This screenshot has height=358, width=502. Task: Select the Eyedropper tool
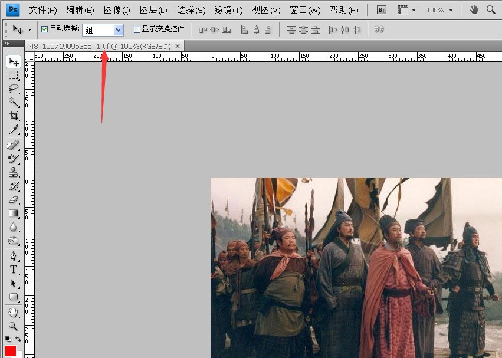click(13, 130)
